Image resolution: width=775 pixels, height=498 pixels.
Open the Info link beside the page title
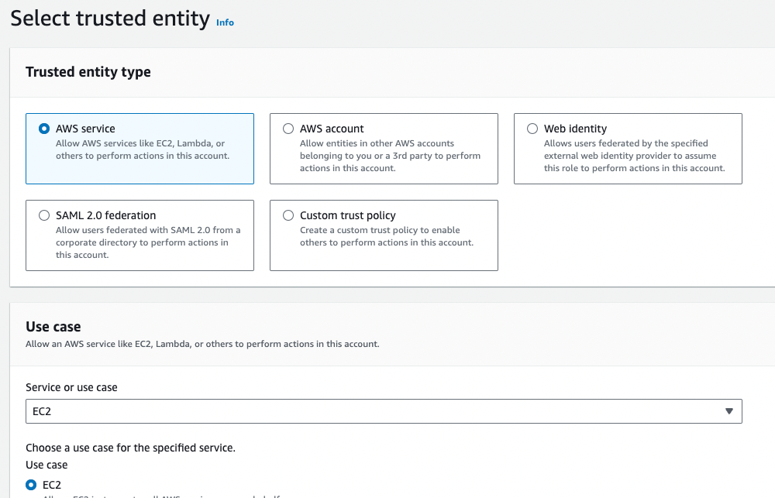tap(225, 22)
